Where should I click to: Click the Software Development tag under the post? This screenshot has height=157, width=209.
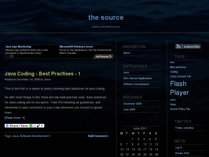pyautogui.click(x=34, y=136)
